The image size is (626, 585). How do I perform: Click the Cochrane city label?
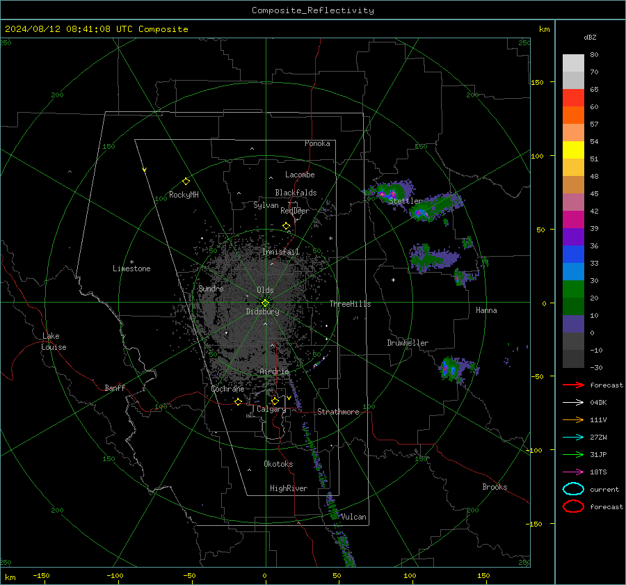coord(227,389)
